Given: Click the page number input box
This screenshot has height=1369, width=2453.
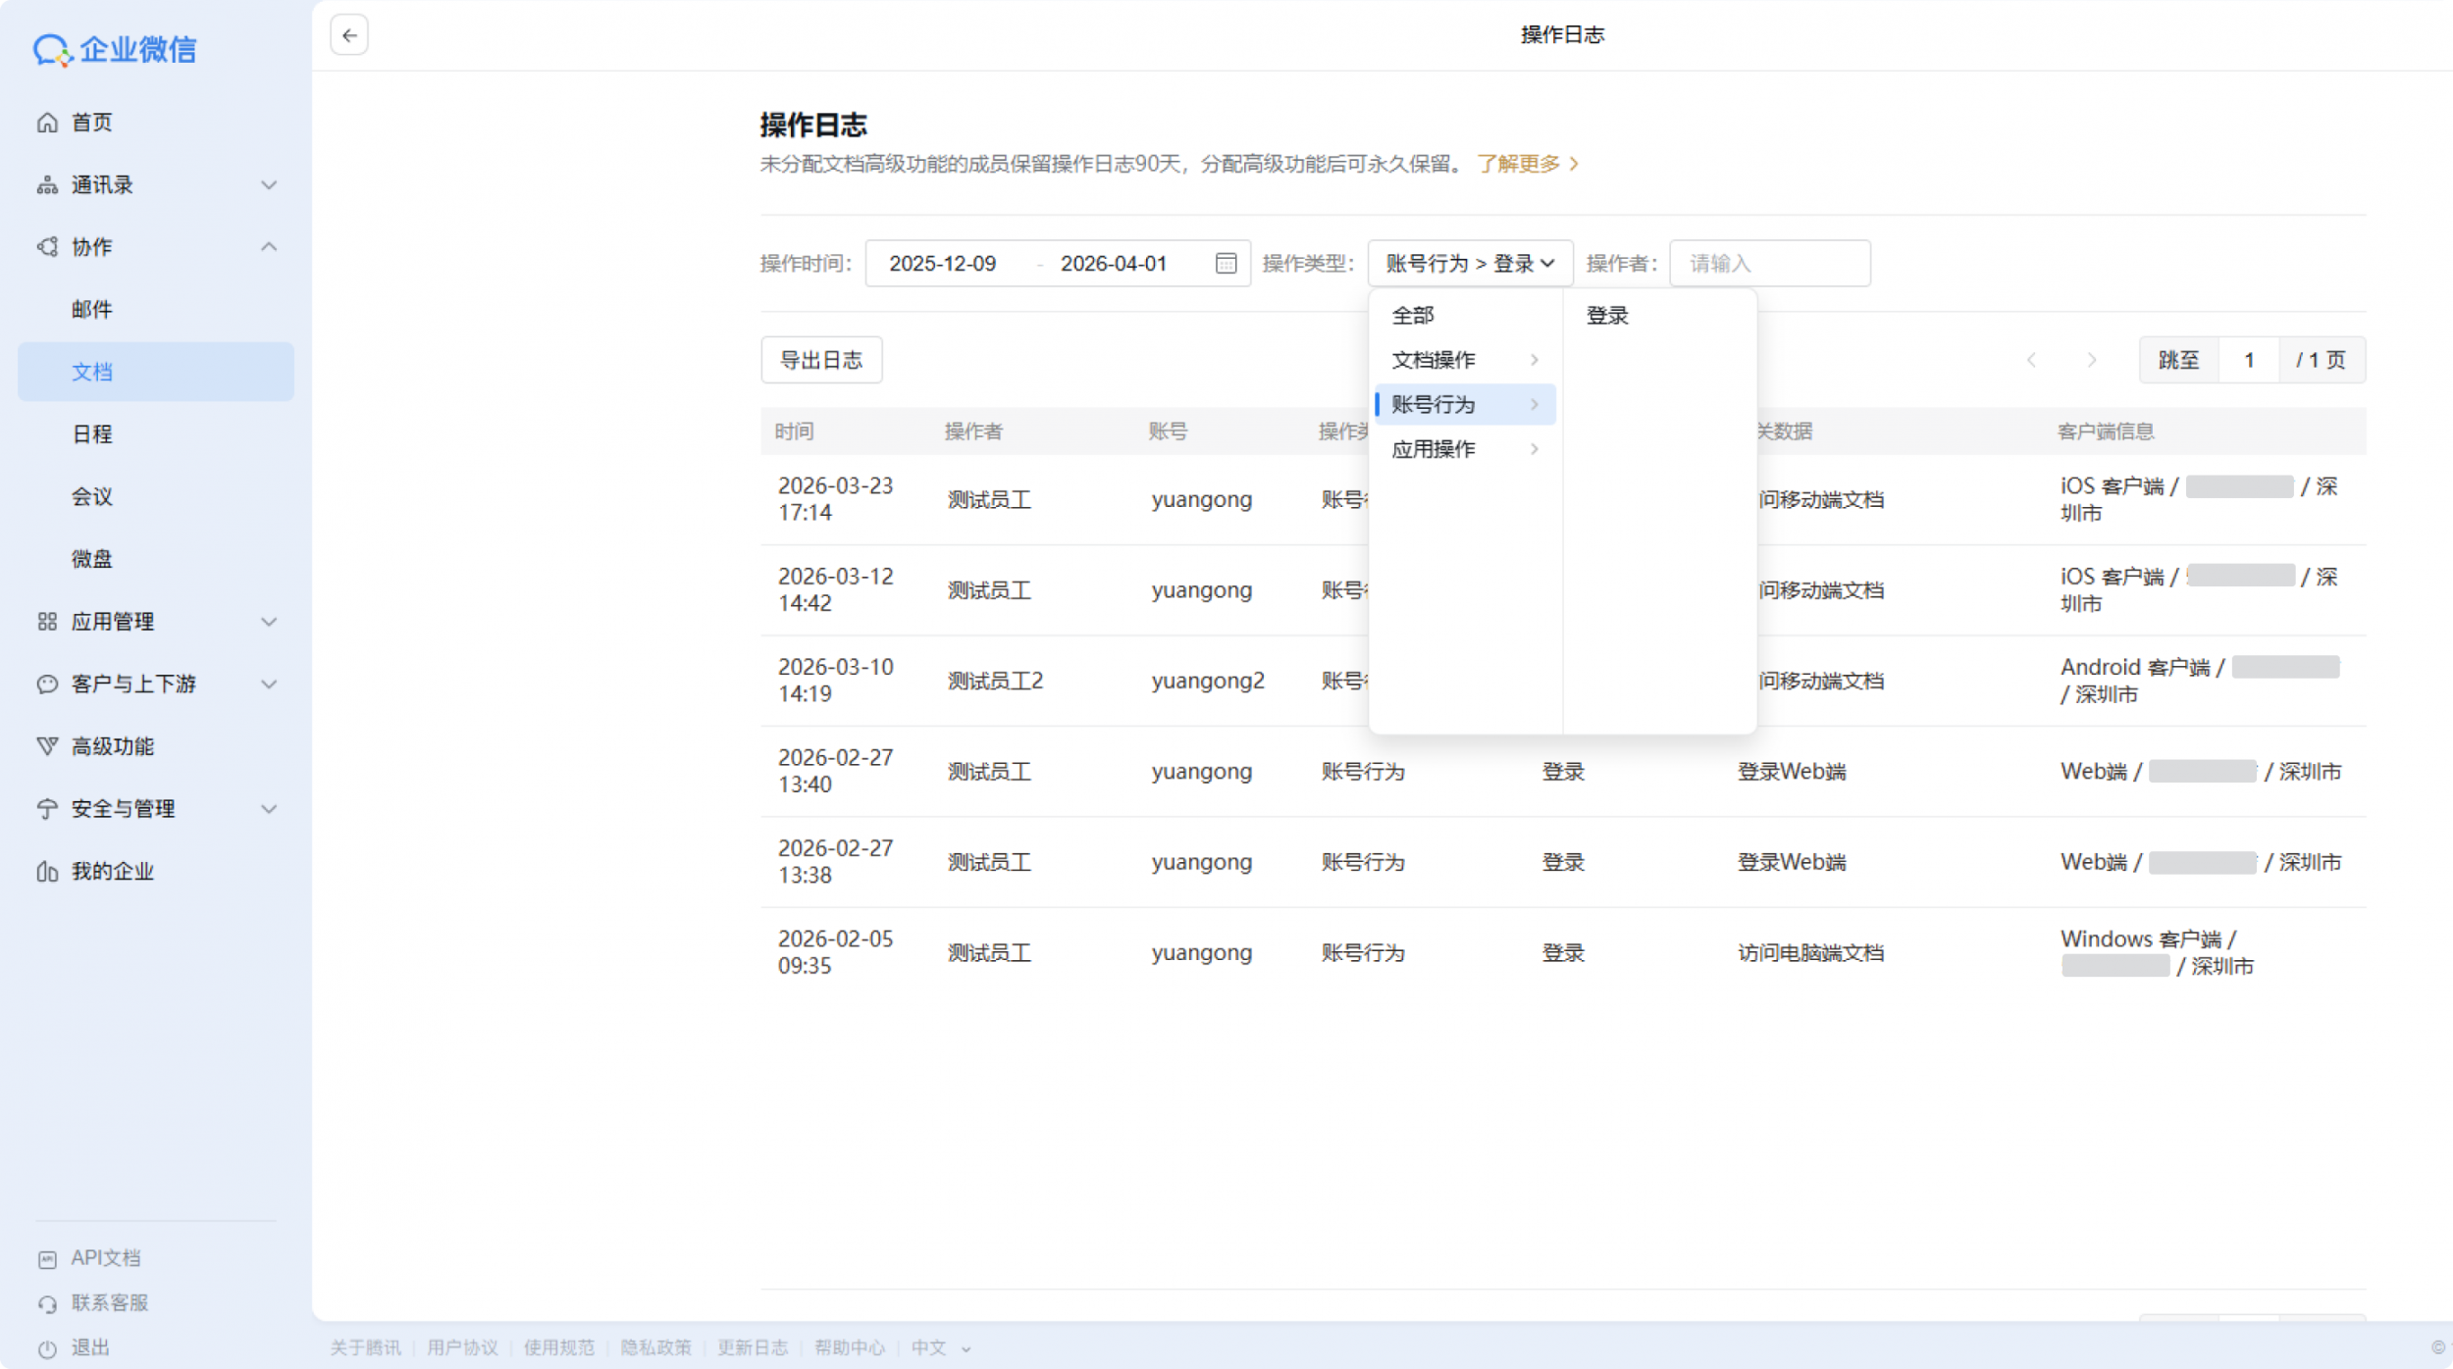Looking at the screenshot, I should [2249, 360].
